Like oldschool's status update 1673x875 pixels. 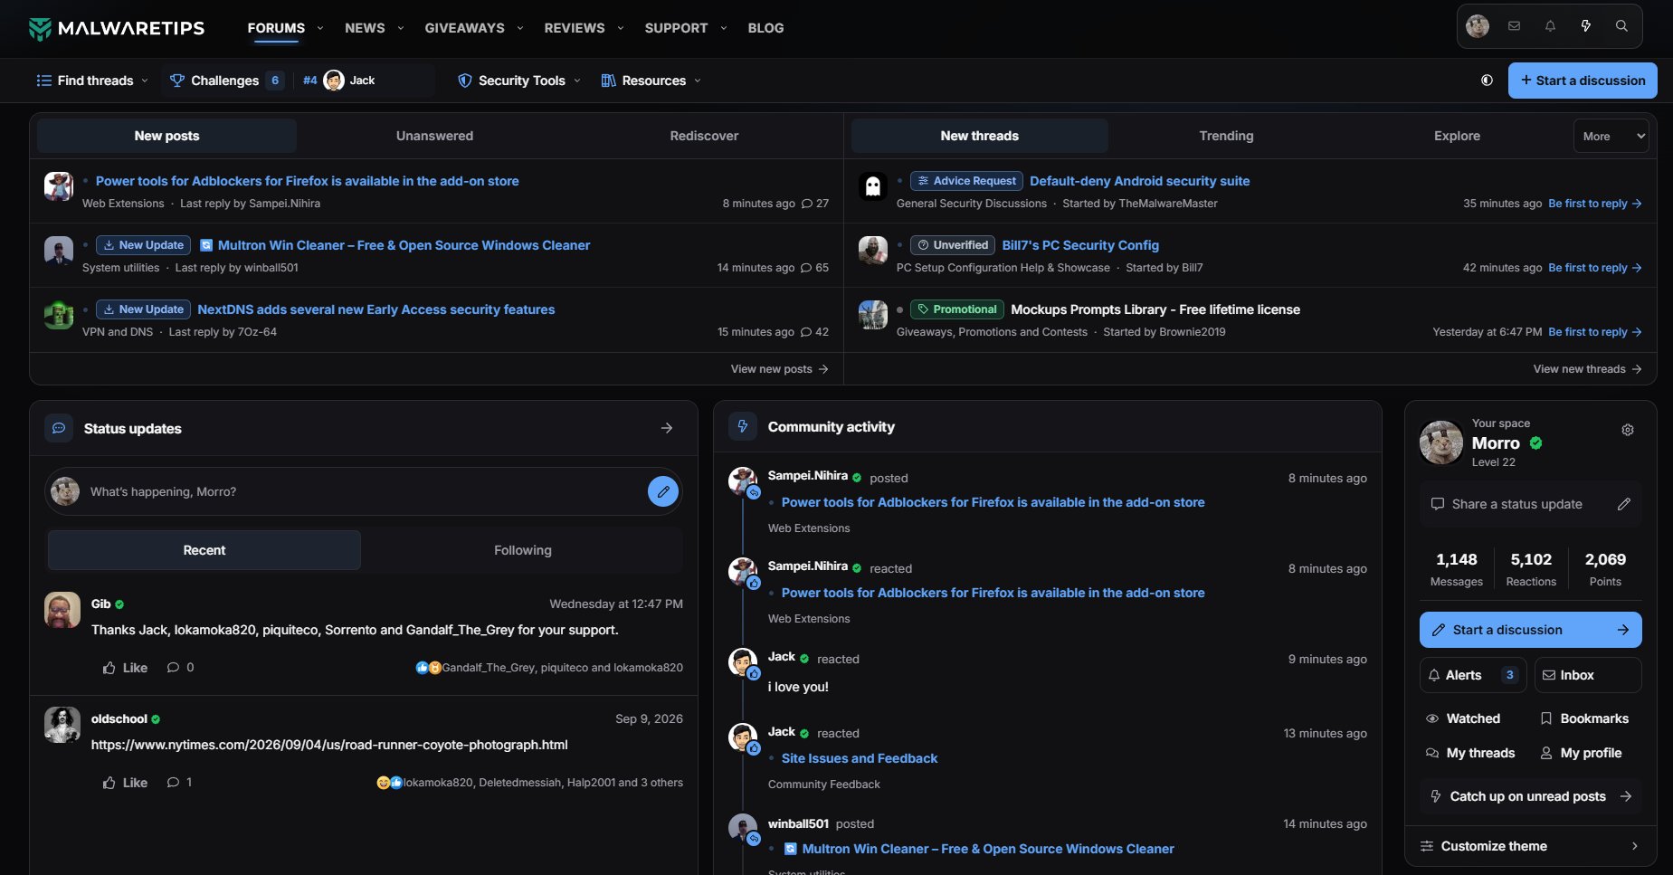tap(125, 783)
